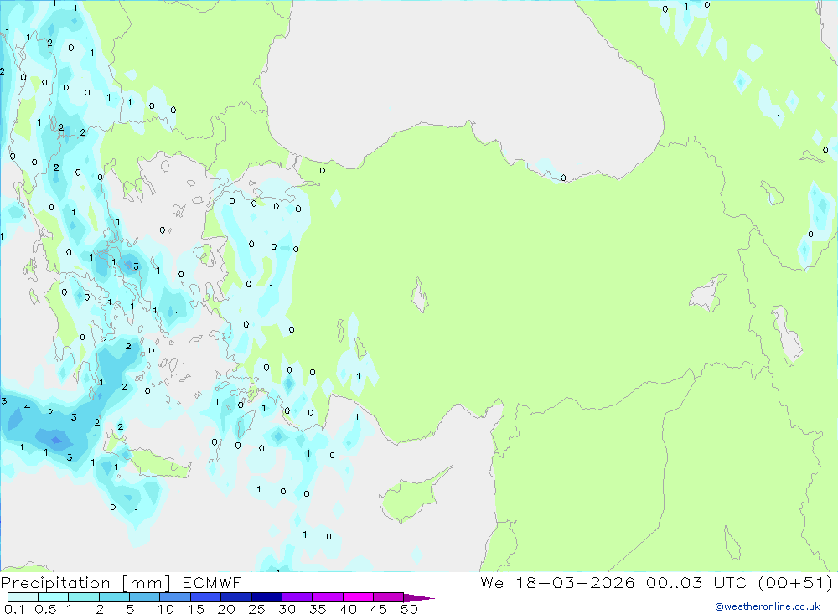838x614 pixels.
Task: Click the 'Precipitation [mm] ECMWF' title
Action: tap(122, 583)
